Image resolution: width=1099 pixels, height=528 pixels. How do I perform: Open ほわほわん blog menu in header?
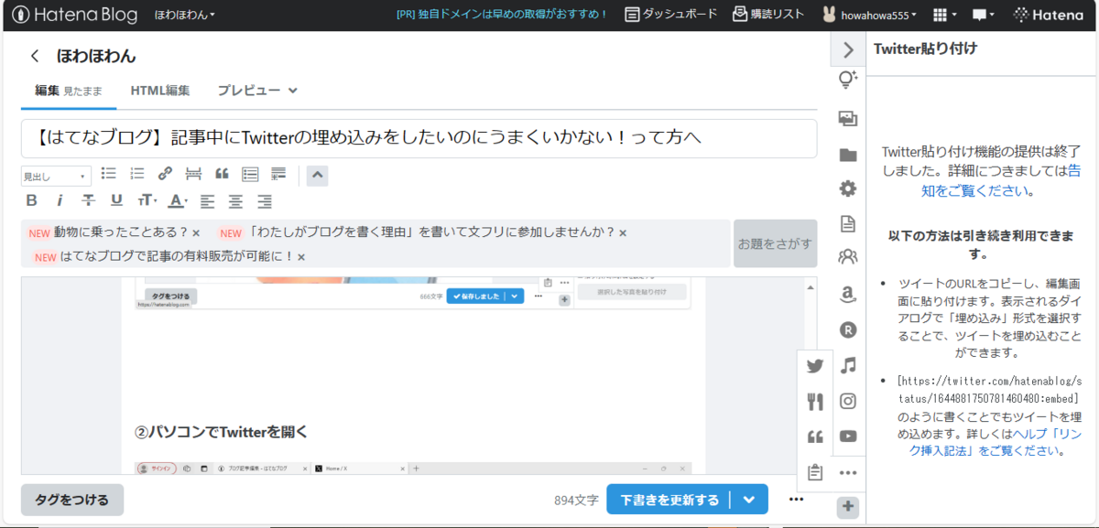click(x=185, y=15)
